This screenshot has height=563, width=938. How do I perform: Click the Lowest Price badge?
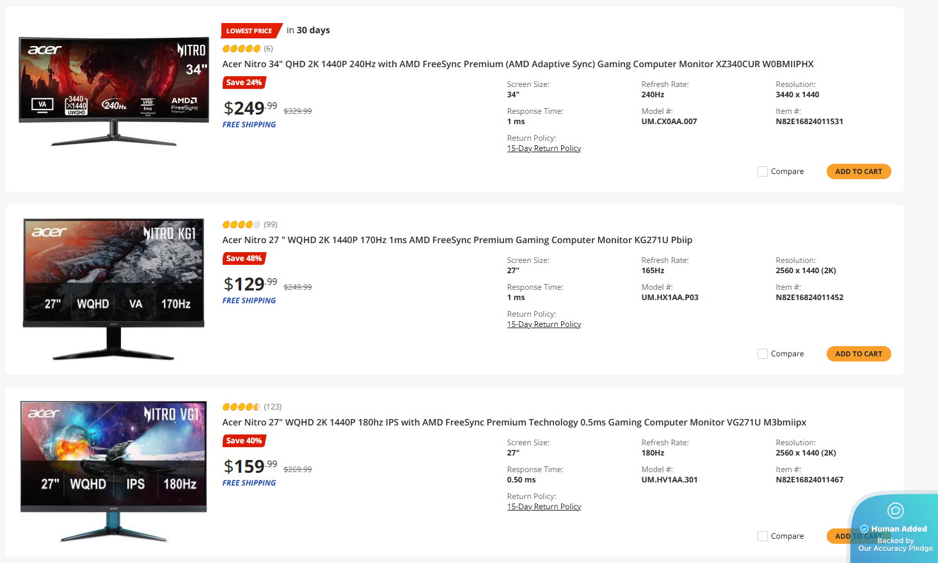point(250,31)
